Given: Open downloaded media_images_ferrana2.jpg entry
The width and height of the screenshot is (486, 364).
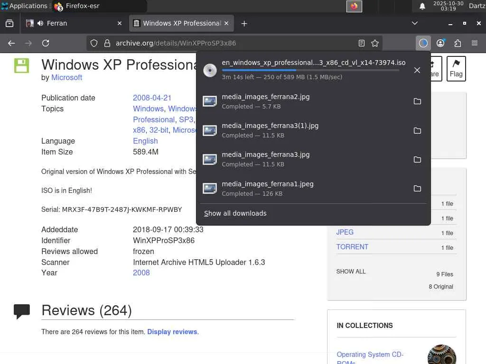Looking at the screenshot, I should [304, 101].
